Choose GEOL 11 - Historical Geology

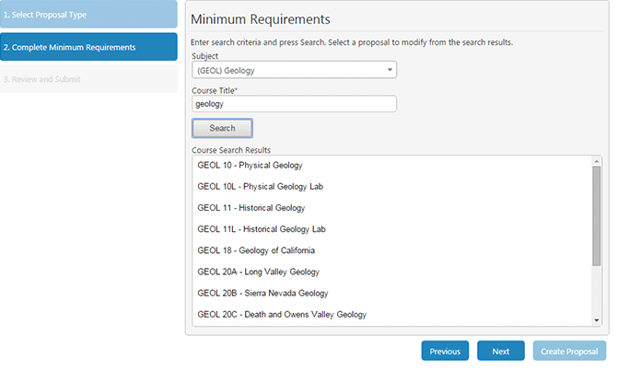click(250, 208)
